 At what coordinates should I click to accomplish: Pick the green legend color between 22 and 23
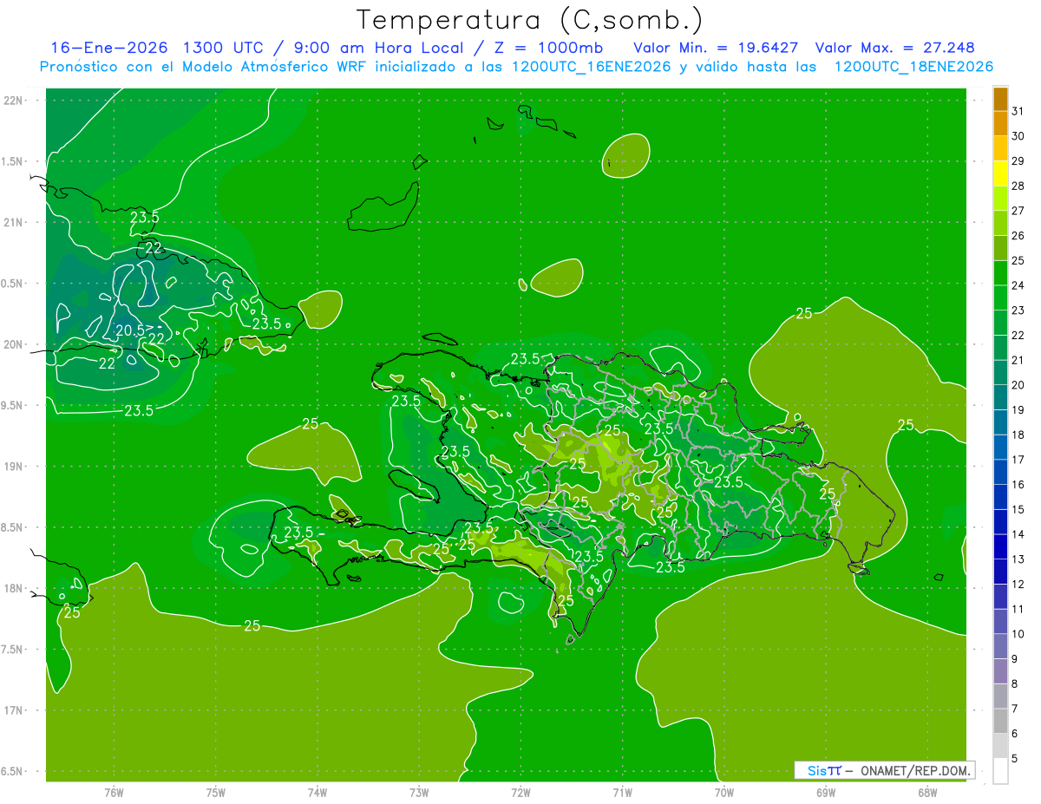(1001, 323)
